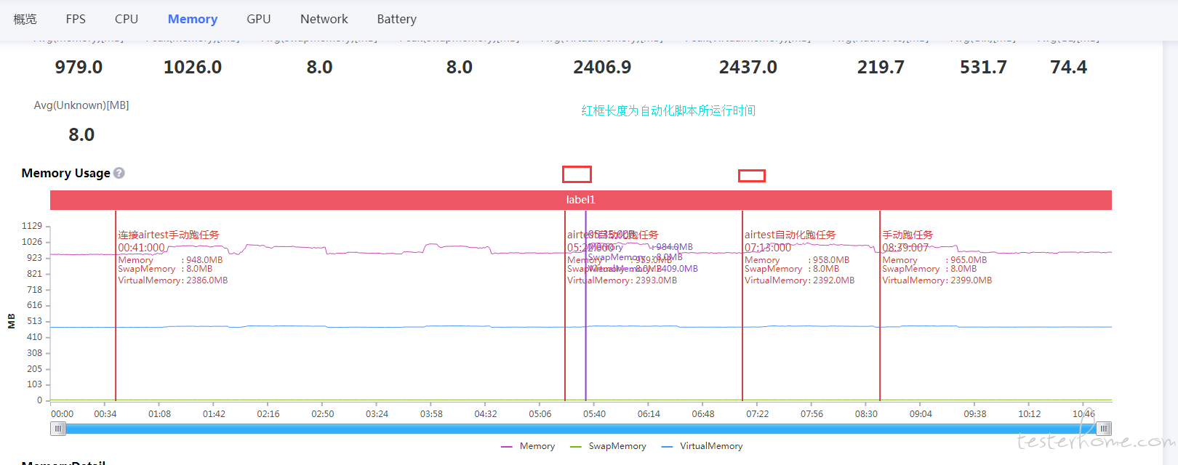Click the Memory Usage help question icon
Image resolution: width=1178 pixels, height=465 pixels.
(x=119, y=173)
